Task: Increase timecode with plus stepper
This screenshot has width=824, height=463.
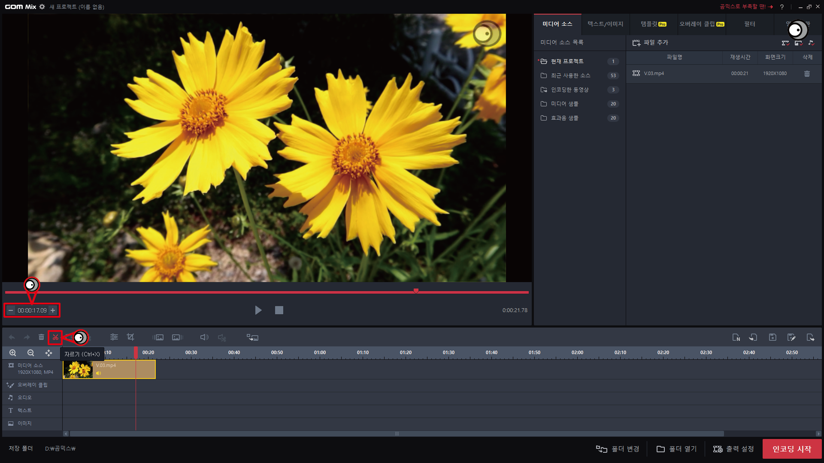Action: coord(53,310)
